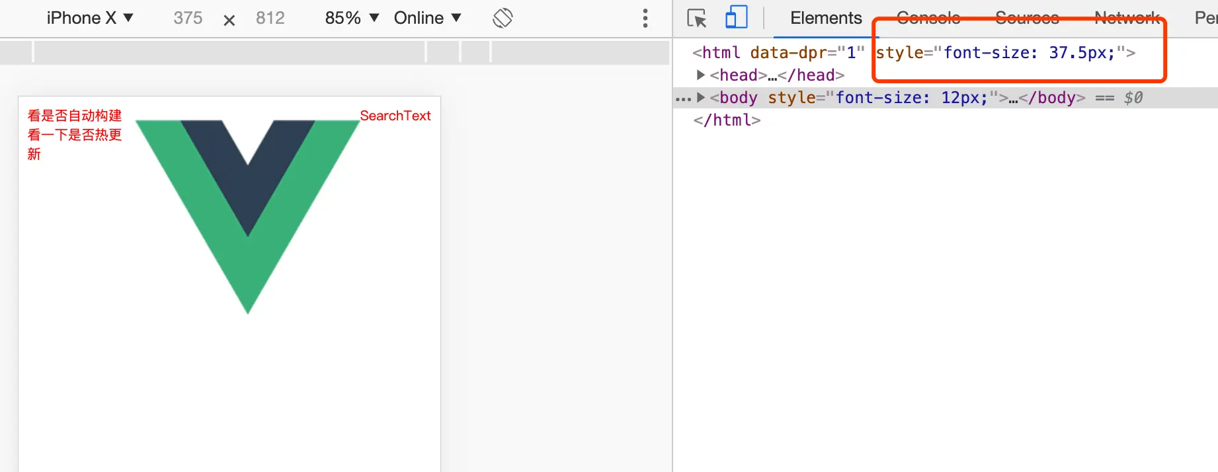The width and height of the screenshot is (1218, 472).
Task: Expand the head element node
Action: coord(701,75)
